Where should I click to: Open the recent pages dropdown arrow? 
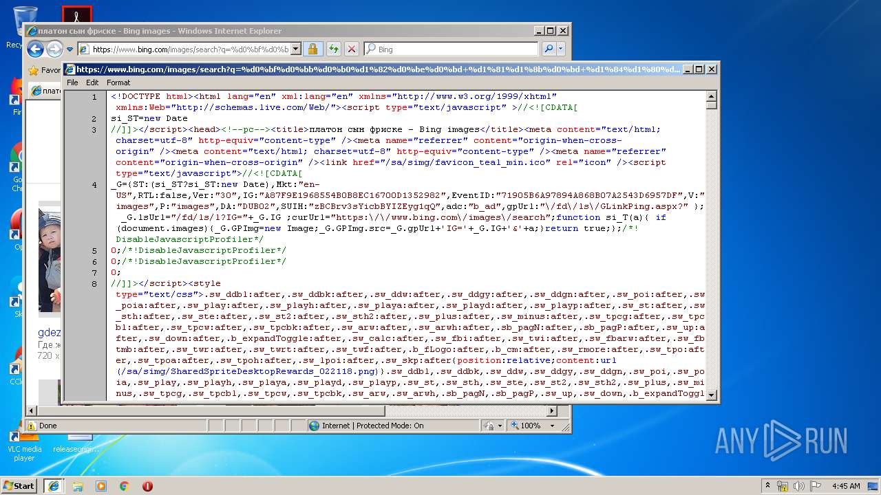tap(70, 49)
